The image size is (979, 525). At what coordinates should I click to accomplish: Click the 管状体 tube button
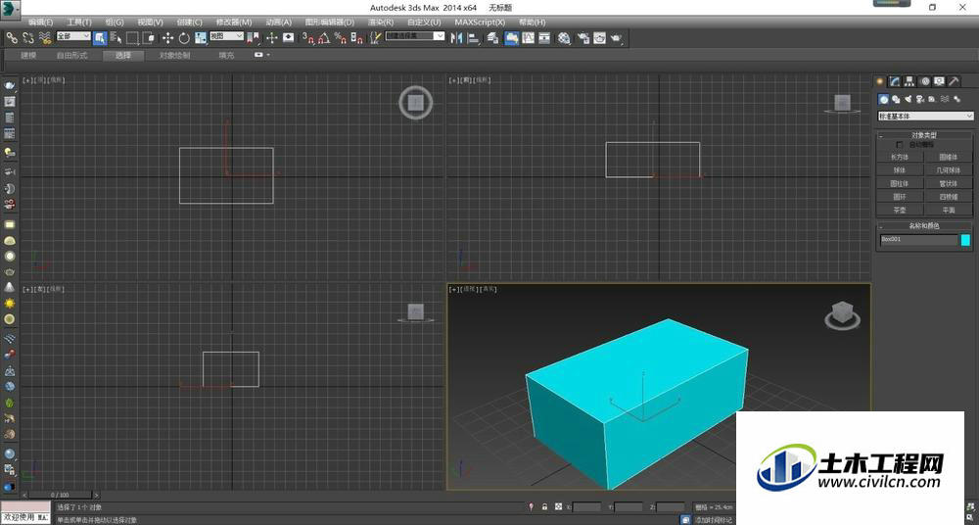949,183
